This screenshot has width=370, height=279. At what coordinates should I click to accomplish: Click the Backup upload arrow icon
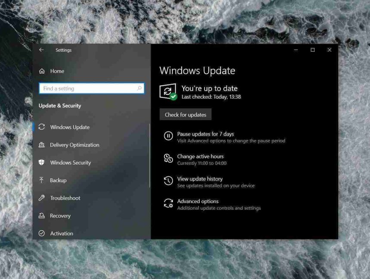click(x=42, y=180)
